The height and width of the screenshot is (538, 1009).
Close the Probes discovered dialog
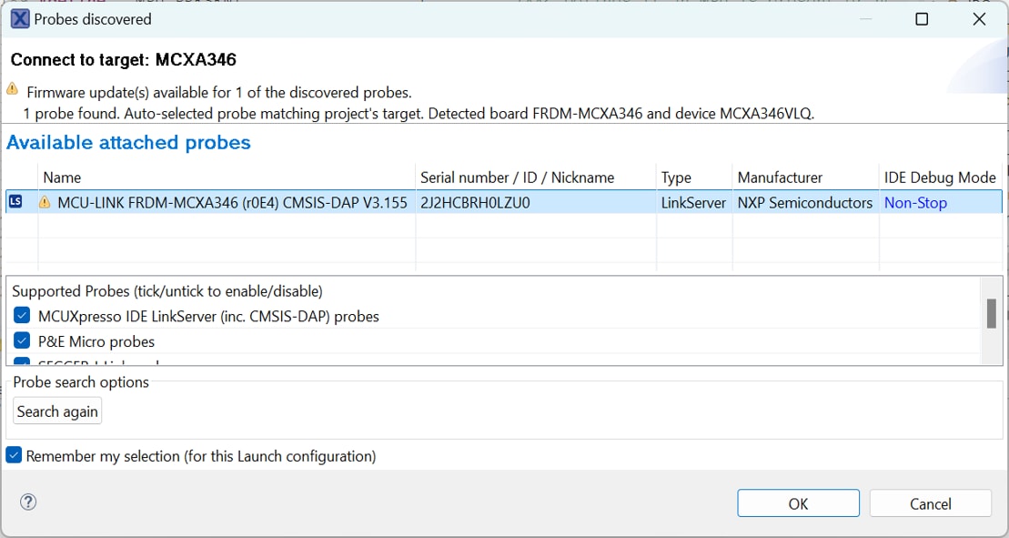point(979,19)
